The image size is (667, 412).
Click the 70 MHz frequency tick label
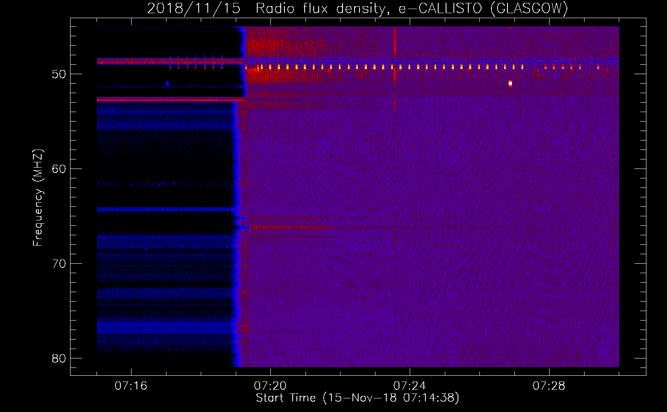point(59,264)
